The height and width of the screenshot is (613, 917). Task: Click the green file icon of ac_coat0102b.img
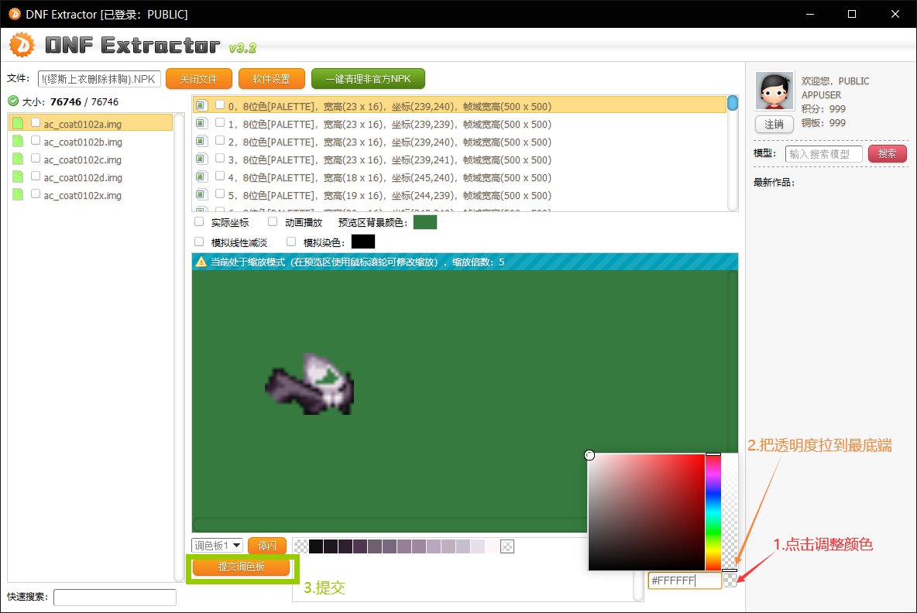pos(18,141)
